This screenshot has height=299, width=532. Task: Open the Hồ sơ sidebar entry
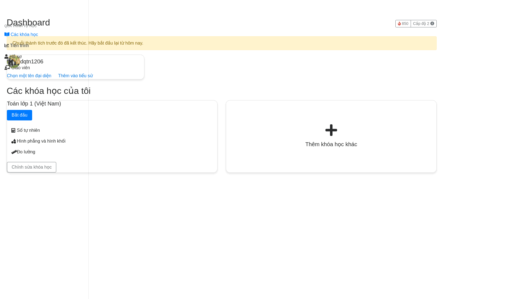(x=16, y=56)
